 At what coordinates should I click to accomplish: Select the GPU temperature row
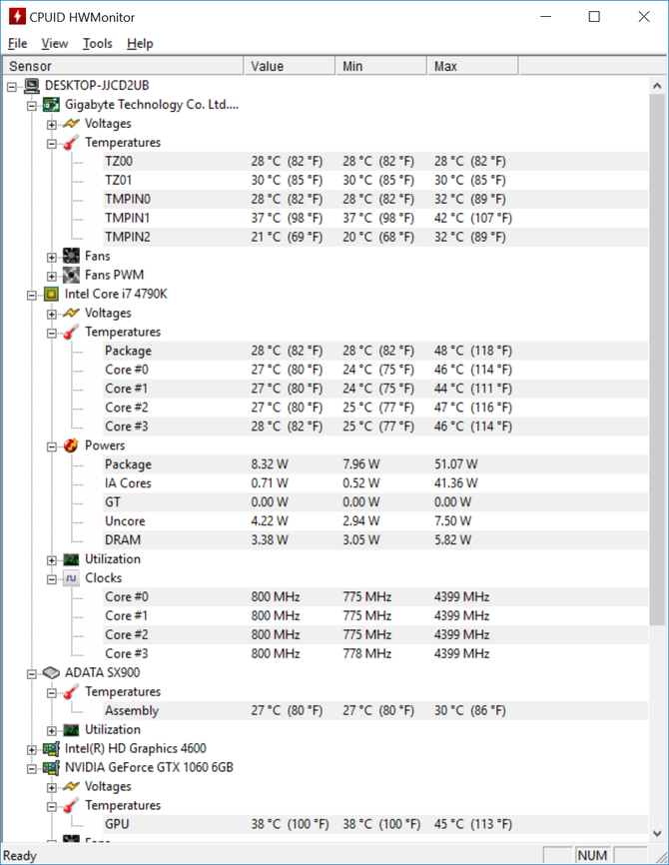coord(375,824)
